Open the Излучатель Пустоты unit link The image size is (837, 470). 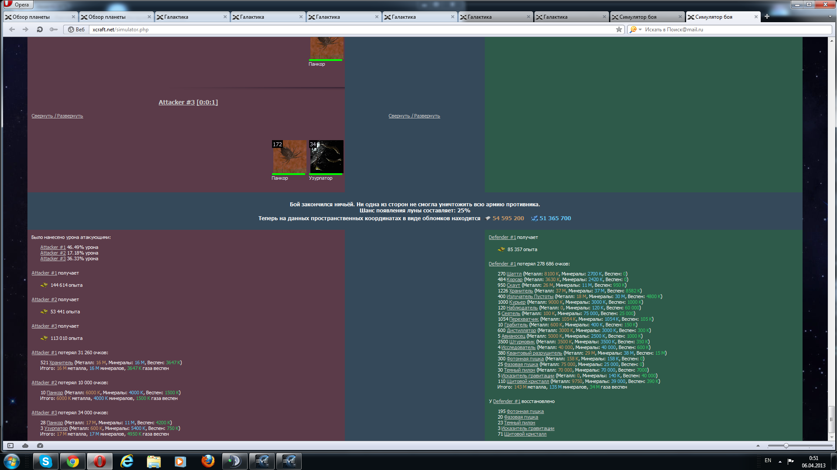pos(530,296)
